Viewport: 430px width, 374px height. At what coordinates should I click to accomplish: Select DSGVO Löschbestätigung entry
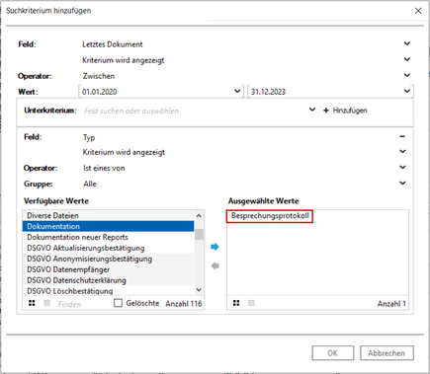coord(109,291)
